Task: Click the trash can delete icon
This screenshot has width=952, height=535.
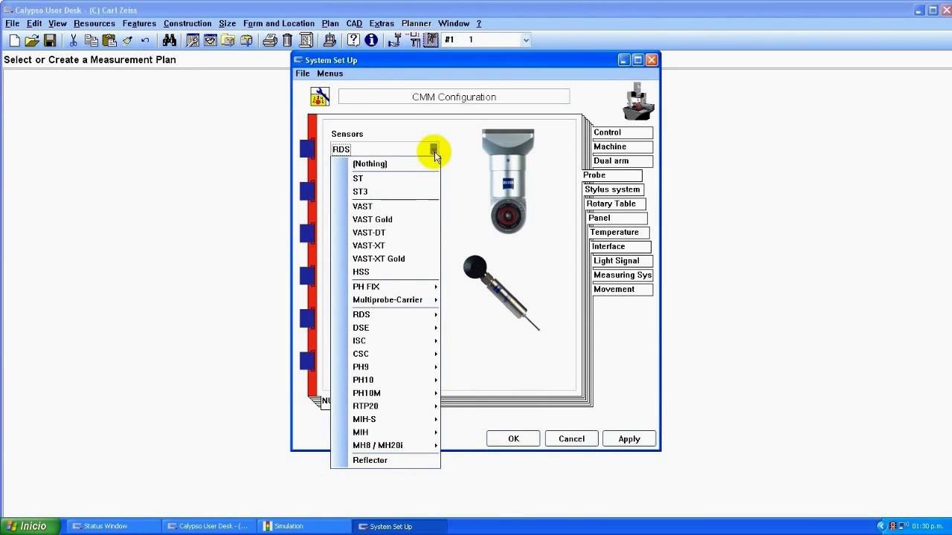Action: tap(288, 41)
